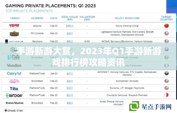Select the Savvy Gaming Group investor text
This screenshot has height=113, width=177.
pos(127,26)
